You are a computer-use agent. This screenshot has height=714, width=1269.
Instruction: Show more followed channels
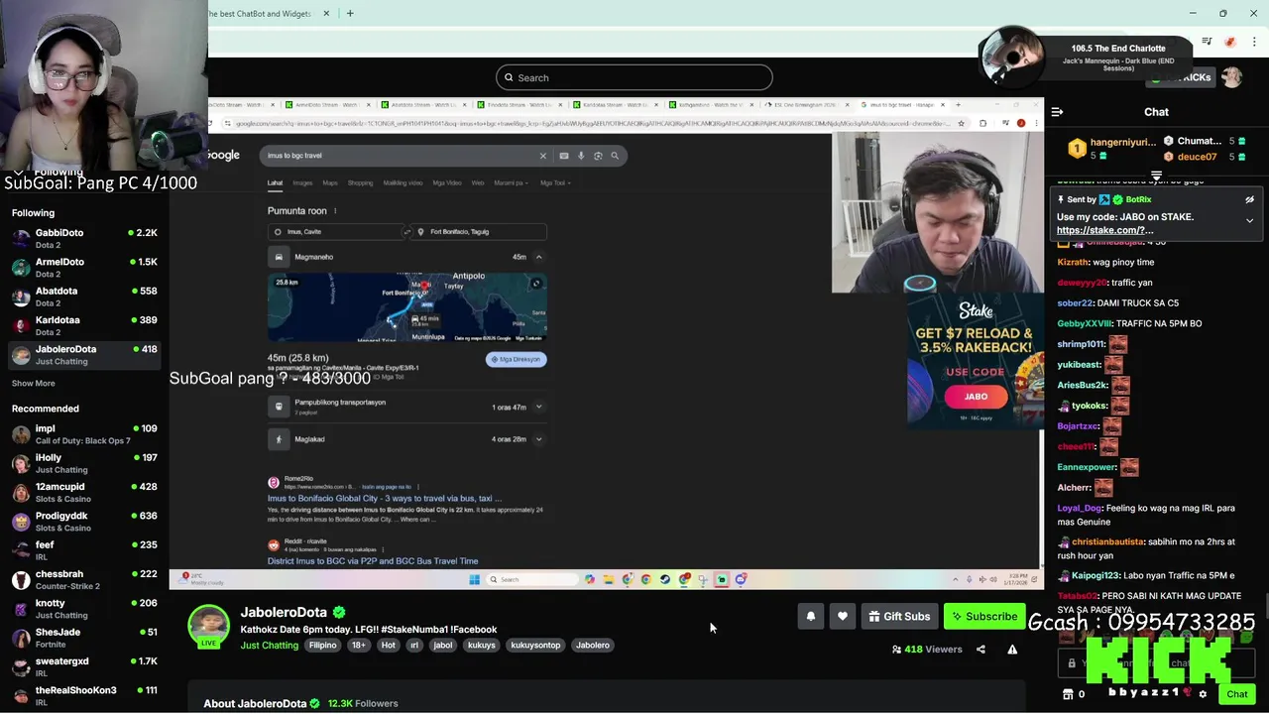pyautogui.click(x=33, y=383)
